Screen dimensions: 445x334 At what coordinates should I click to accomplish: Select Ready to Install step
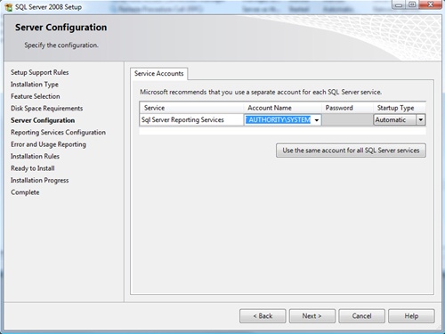tap(33, 168)
